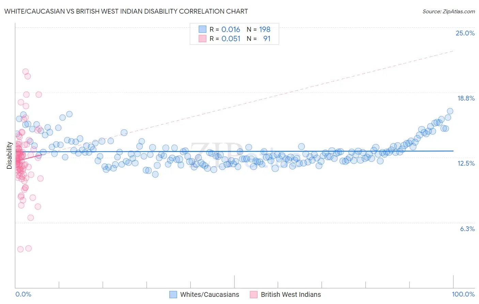Open the Source: ZipAtlas.com link
Image resolution: width=479 pixels, height=304 pixels.
tap(449, 11)
